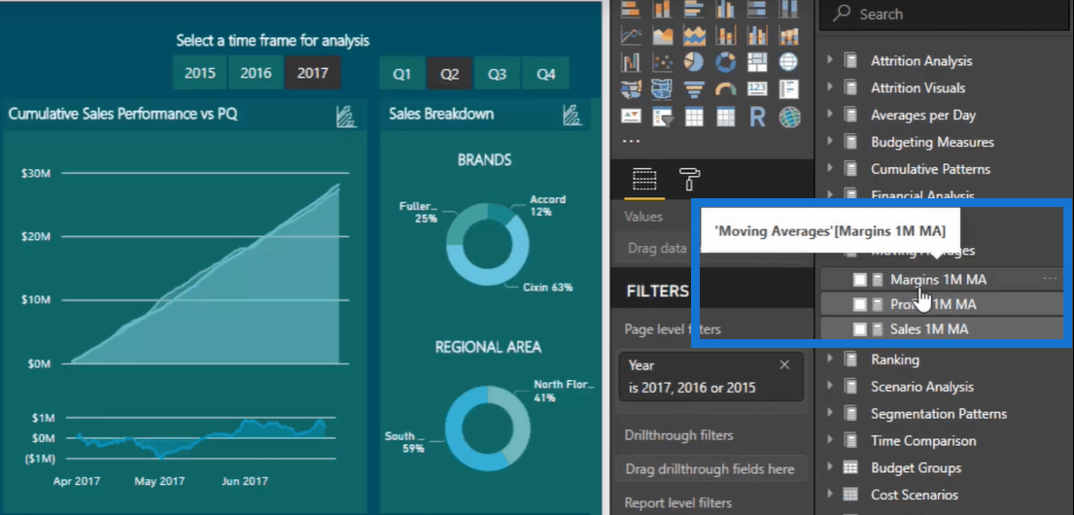The height and width of the screenshot is (515, 1074).
Task: Remove the Year page level filter
Action: (x=785, y=364)
